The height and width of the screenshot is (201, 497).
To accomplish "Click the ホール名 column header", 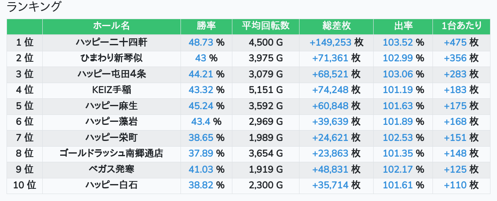I will click(111, 26).
